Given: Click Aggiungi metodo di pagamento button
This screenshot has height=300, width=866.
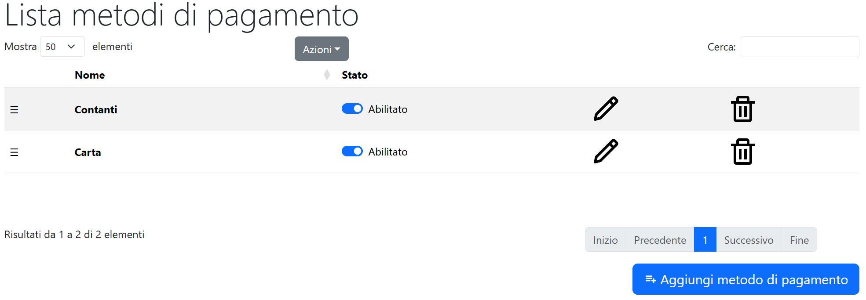Looking at the screenshot, I should click(x=745, y=279).
